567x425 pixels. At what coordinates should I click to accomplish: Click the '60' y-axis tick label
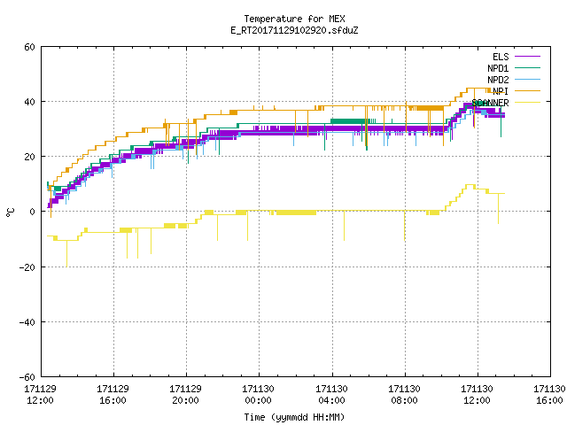pyautogui.click(x=29, y=47)
